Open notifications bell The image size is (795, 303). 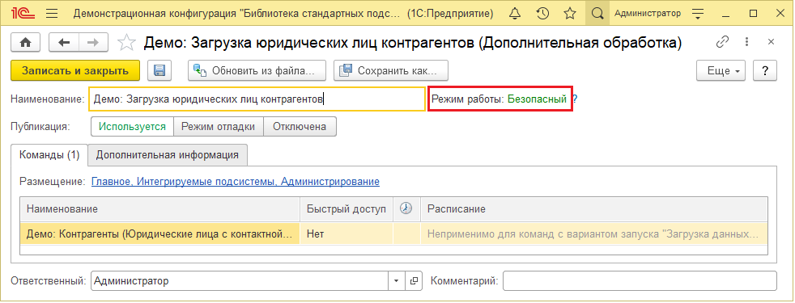click(515, 14)
